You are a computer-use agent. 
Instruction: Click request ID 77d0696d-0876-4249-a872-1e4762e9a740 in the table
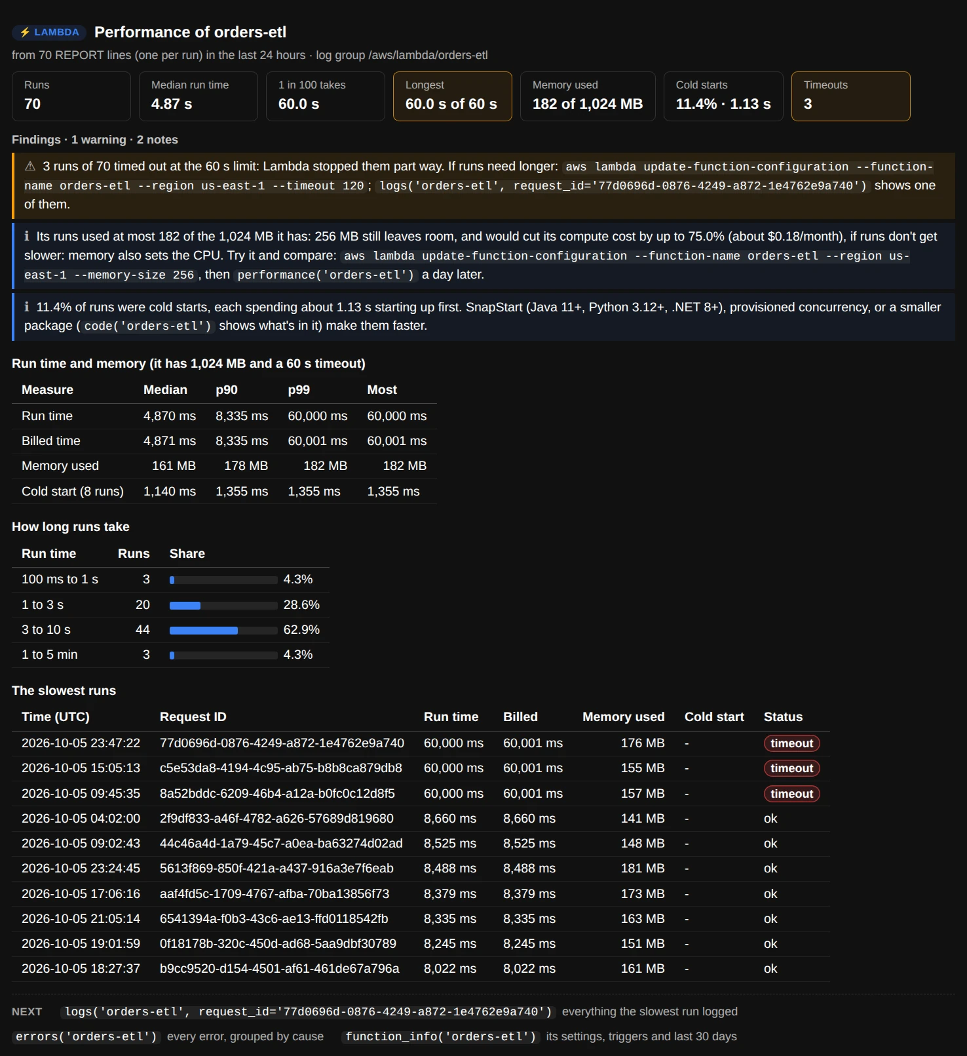pyautogui.click(x=282, y=743)
